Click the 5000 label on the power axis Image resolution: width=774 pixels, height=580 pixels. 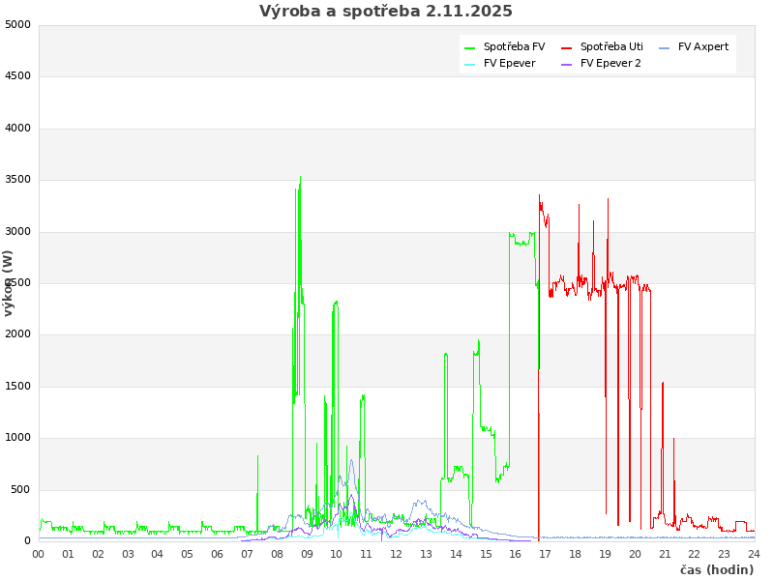[17, 25]
